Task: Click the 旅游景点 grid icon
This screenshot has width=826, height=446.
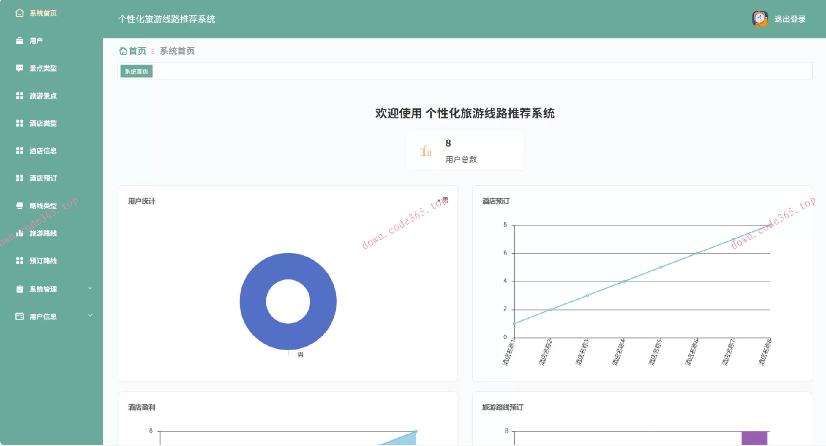Action: click(20, 96)
